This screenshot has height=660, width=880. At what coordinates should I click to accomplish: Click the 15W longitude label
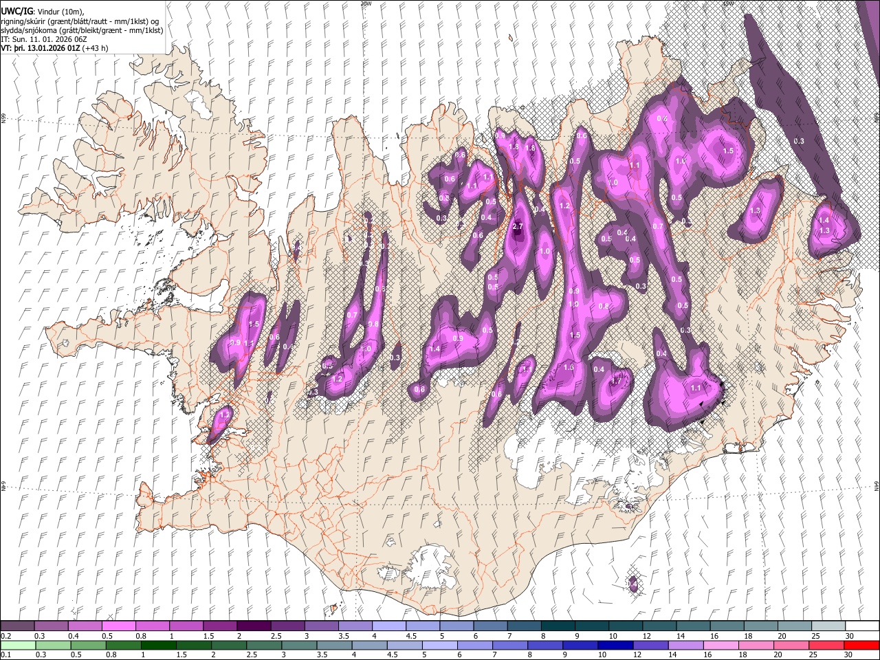coord(727,3)
